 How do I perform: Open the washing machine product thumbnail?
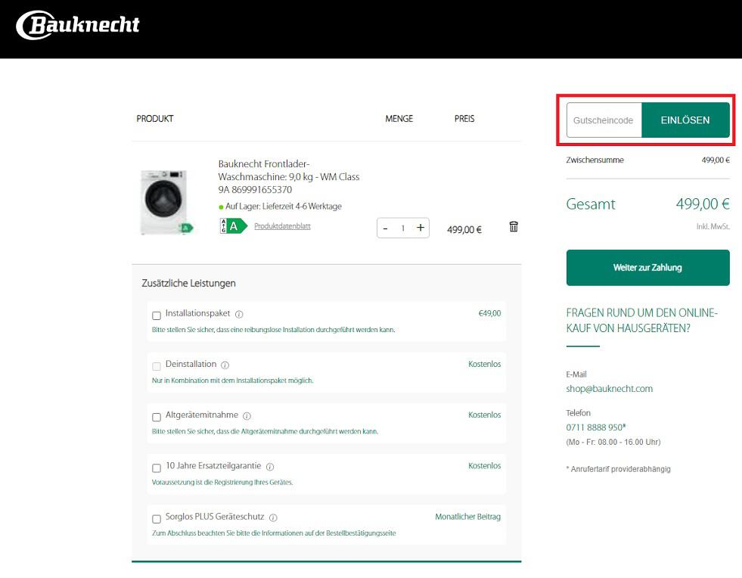(165, 202)
